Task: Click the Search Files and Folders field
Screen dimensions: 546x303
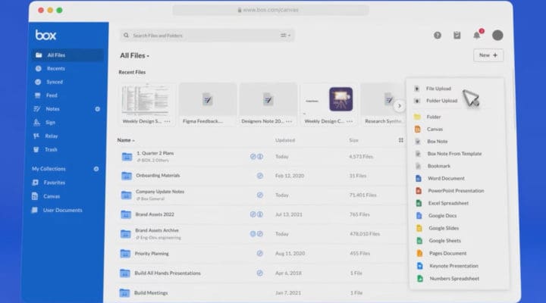Action: coord(197,36)
